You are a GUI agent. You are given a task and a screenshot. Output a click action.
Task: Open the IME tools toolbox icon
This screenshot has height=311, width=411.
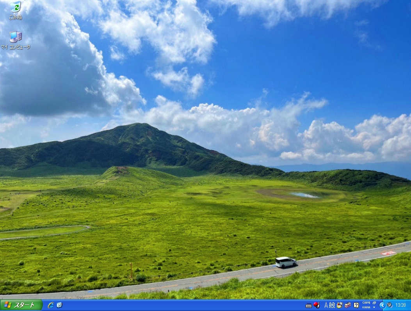pos(348,305)
